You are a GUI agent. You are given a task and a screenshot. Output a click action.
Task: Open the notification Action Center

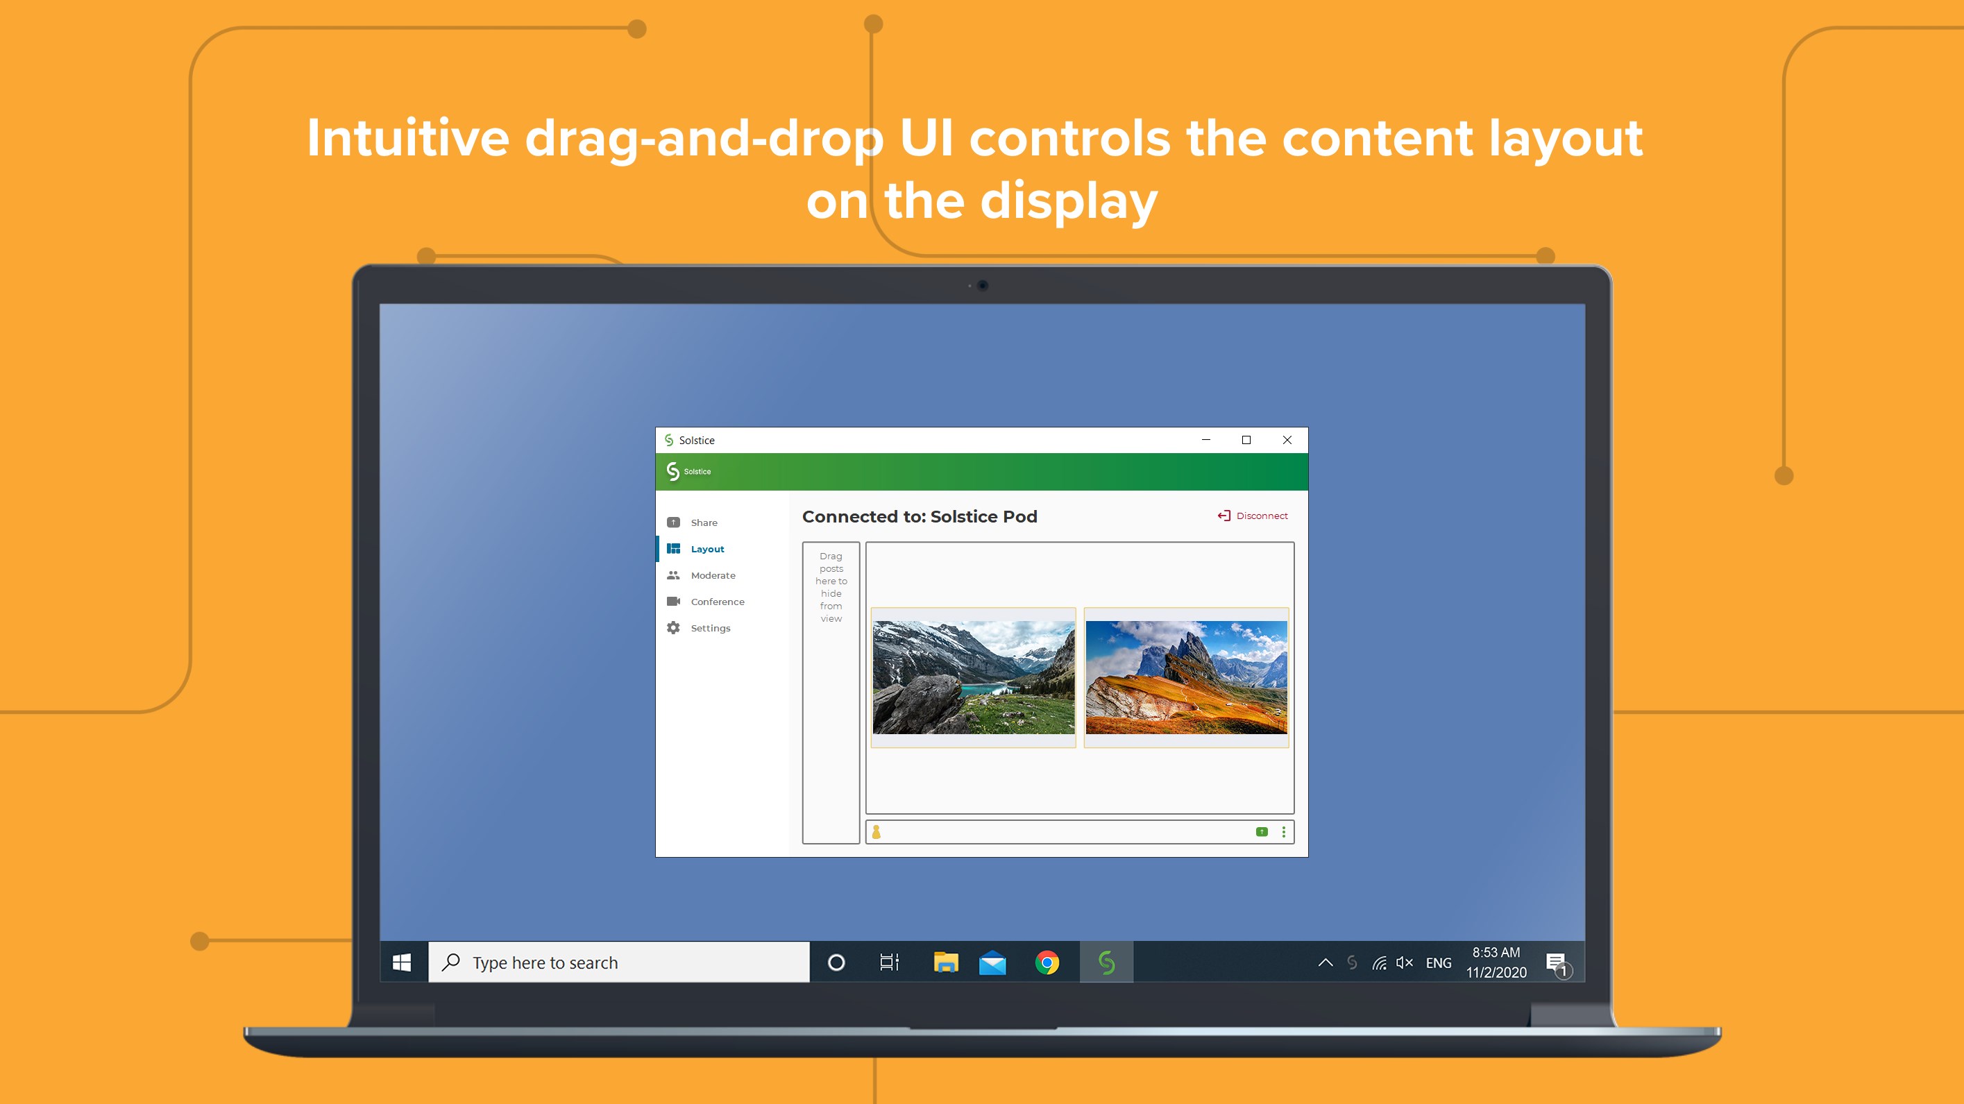coord(1556,963)
